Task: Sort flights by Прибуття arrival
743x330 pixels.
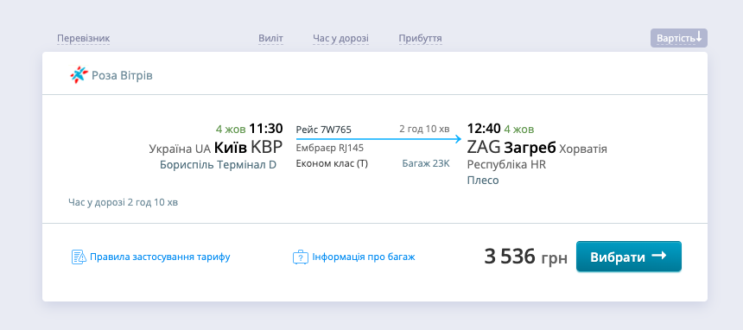Action: 420,38
